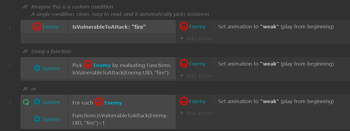Click Enemy icon in event 3 action
This screenshot has width=350, height=131.
coord(184,101)
